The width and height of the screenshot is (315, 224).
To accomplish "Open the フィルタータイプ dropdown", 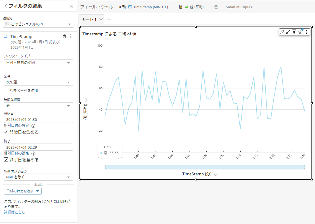I will (38, 63).
